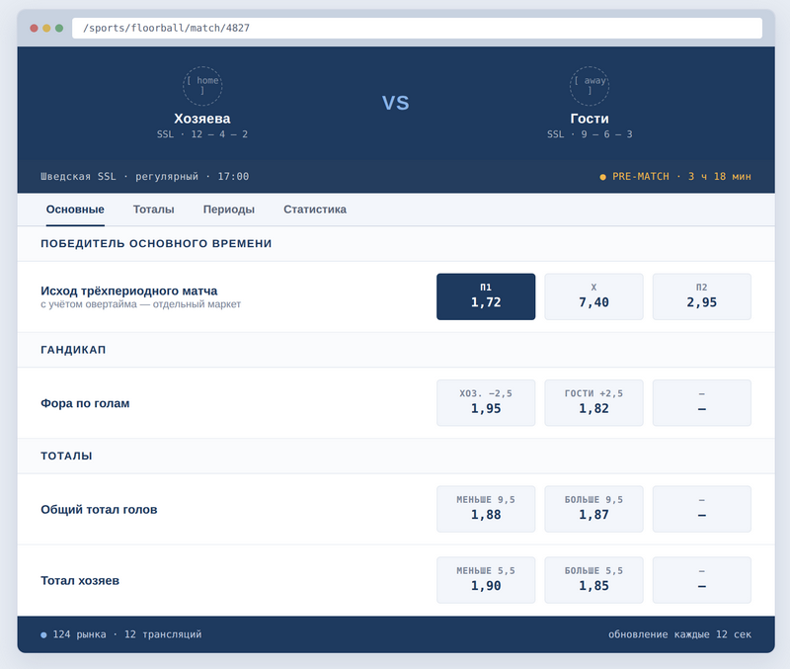Focus the address bar with /sports/floorball/match/4827

417,29
